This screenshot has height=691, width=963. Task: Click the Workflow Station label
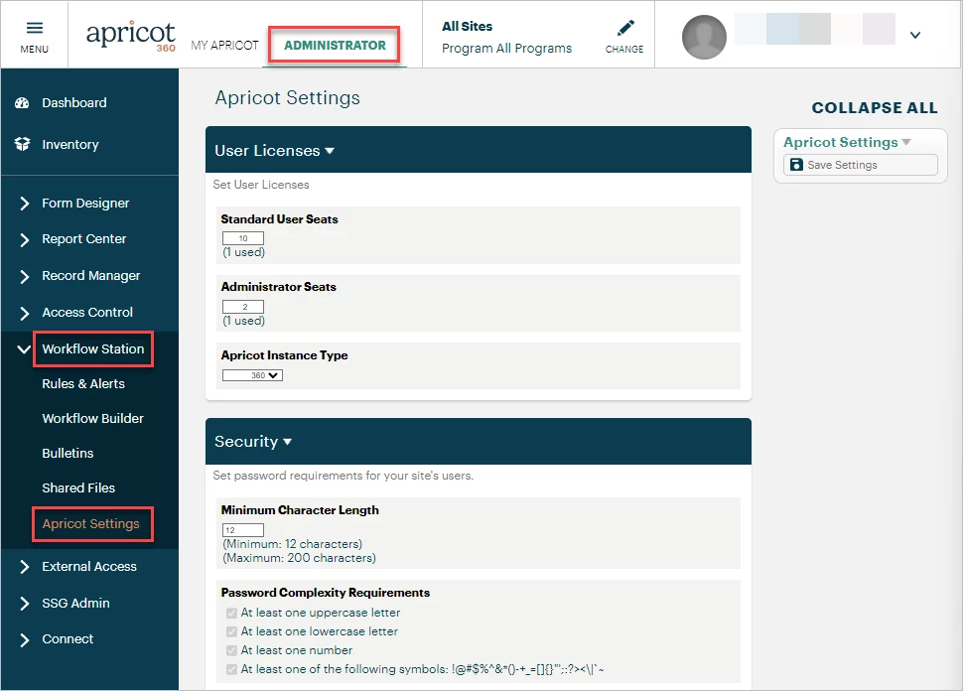[92, 348]
